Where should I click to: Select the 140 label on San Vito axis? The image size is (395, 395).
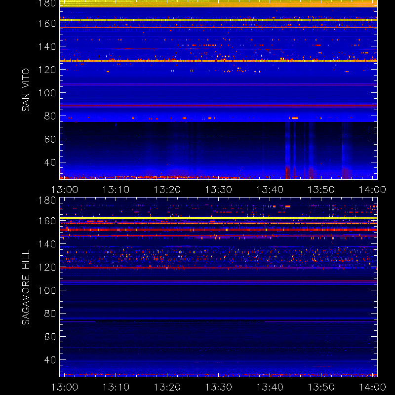47,46
